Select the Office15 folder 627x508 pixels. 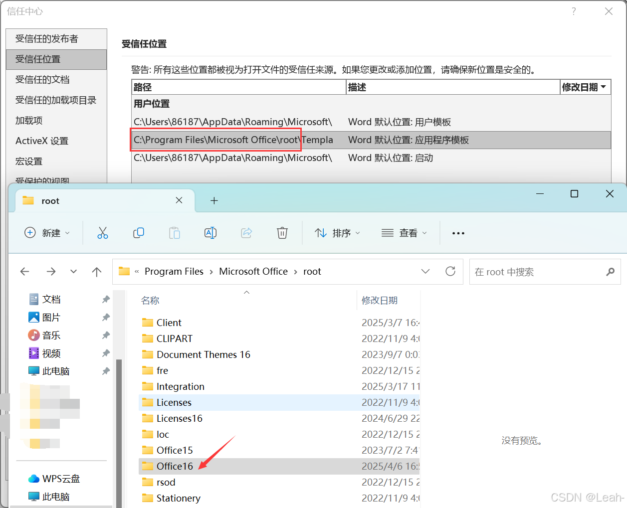(x=279, y=450)
